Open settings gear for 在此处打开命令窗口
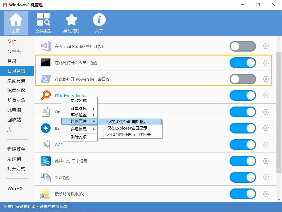282x212 pixels. click(266, 63)
